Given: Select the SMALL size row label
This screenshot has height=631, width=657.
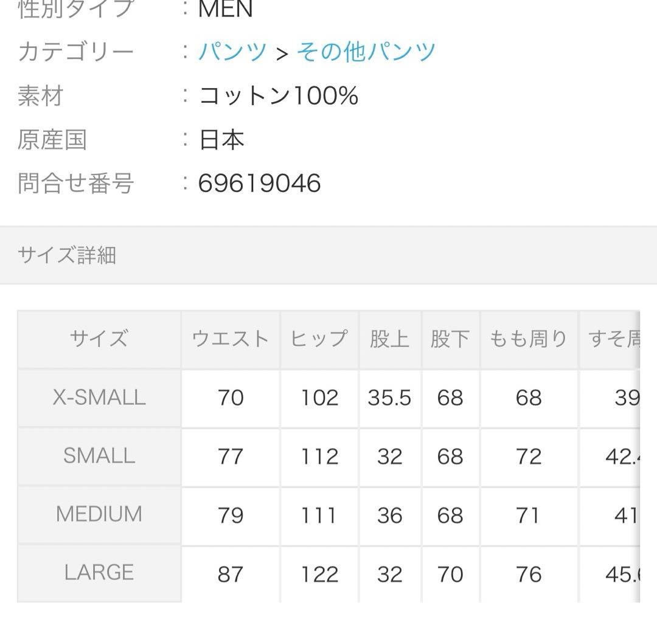Looking at the screenshot, I should (x=99, y=456).
